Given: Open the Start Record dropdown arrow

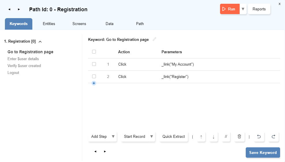Looking at the screenshot, I should (x=152, y=137).
